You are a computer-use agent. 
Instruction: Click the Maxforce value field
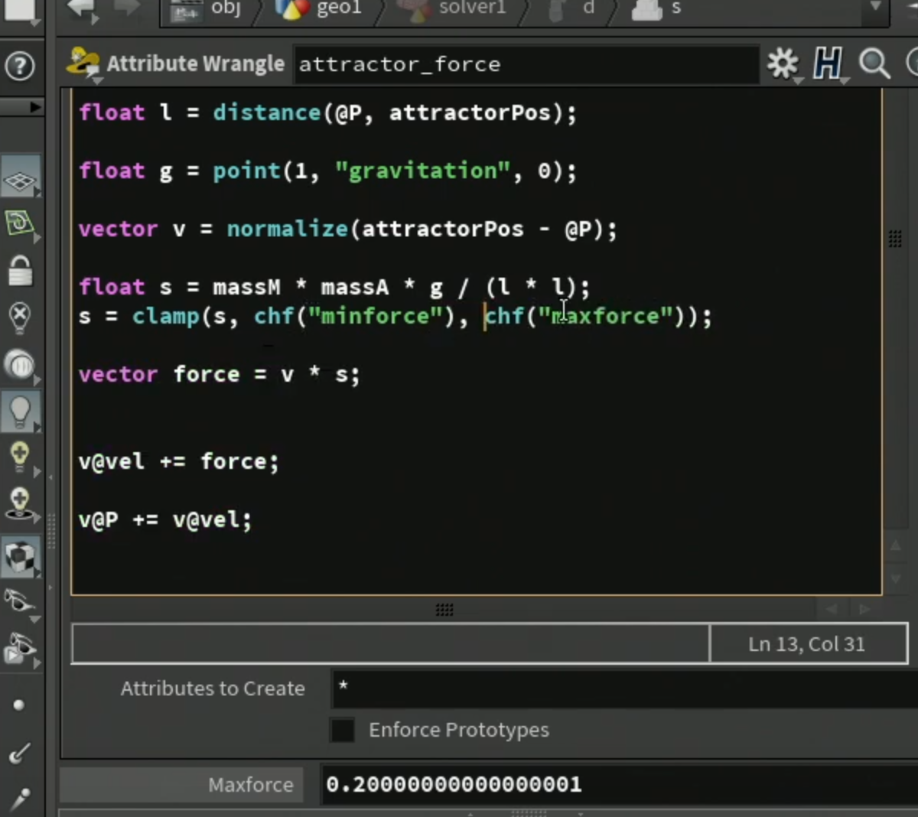(618, 785)
